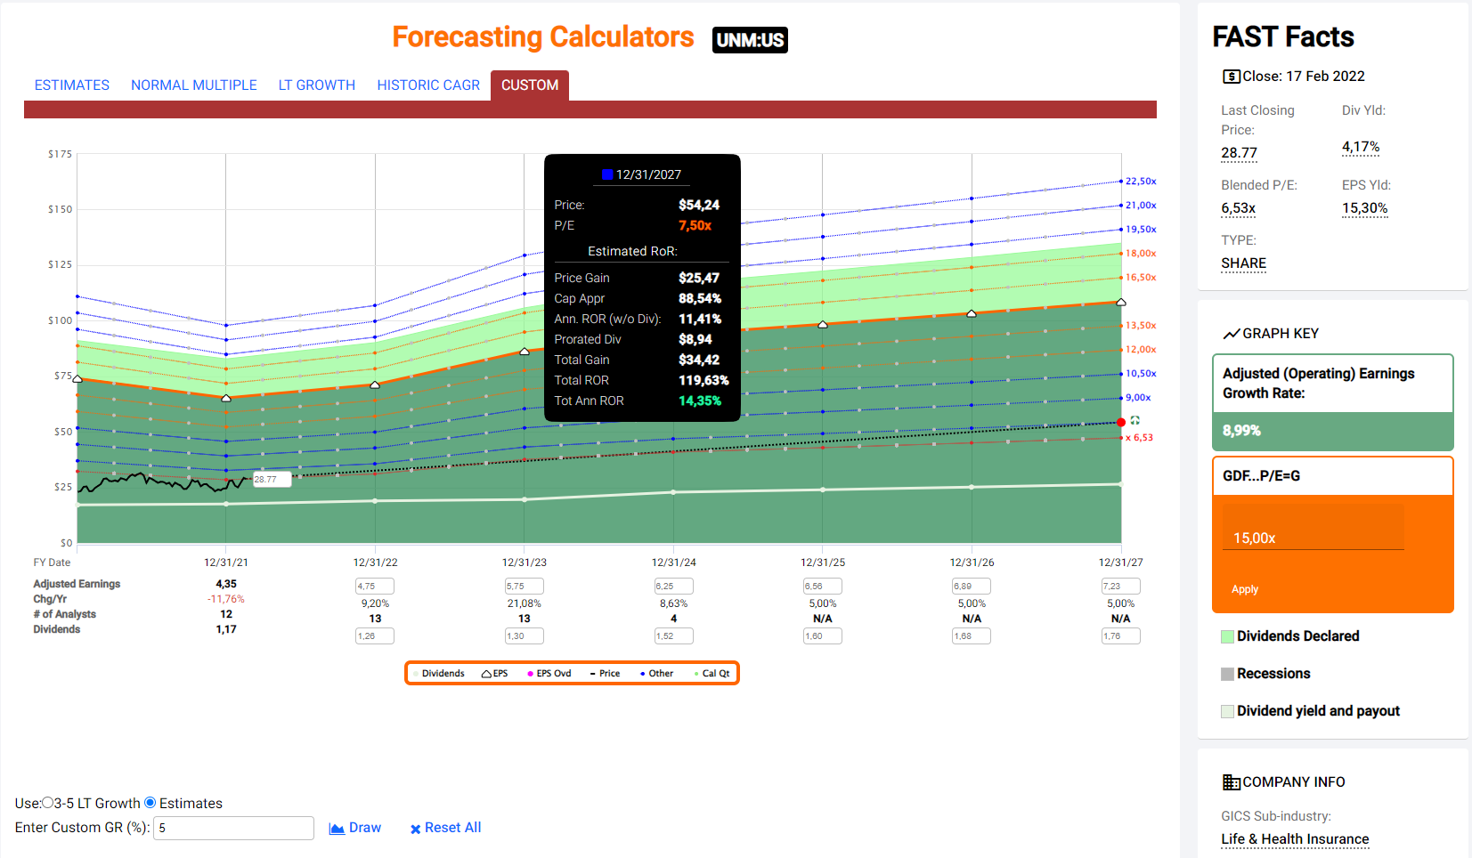Screen dimensions: 1472x858
Task: Open the Historic CAGR tab
Action: tap(428, 85)
